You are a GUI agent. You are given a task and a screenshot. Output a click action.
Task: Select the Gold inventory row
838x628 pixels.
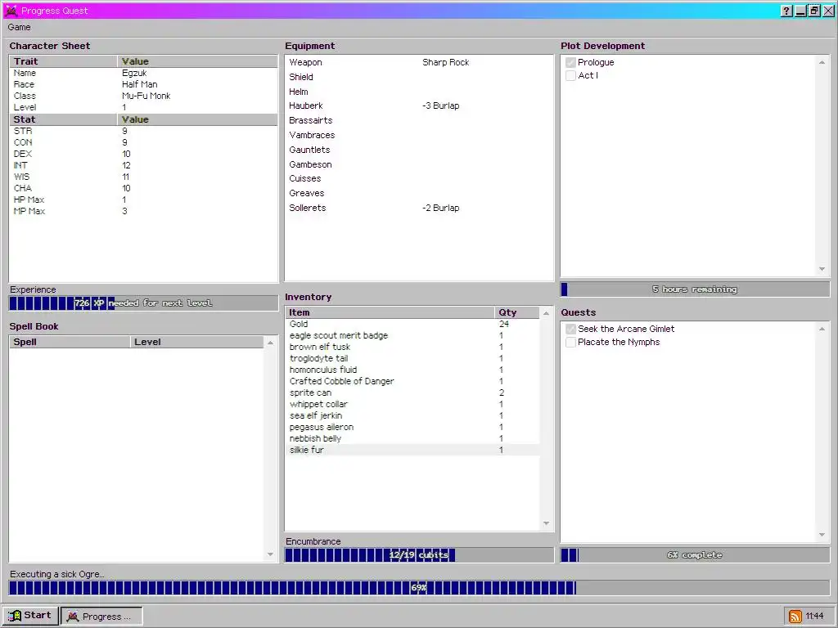point(412,324)
